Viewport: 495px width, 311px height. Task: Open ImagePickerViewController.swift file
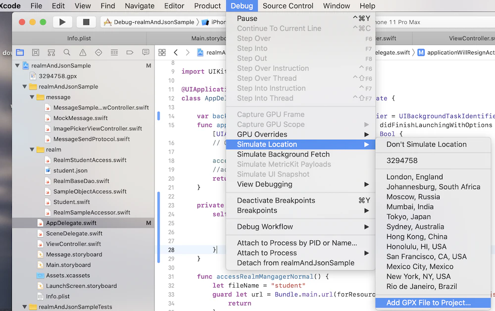[x=98, y=128]
